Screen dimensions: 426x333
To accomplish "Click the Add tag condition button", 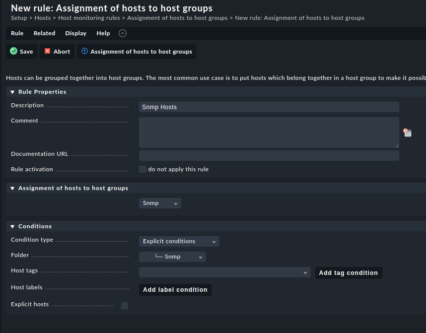I will 348,272.
